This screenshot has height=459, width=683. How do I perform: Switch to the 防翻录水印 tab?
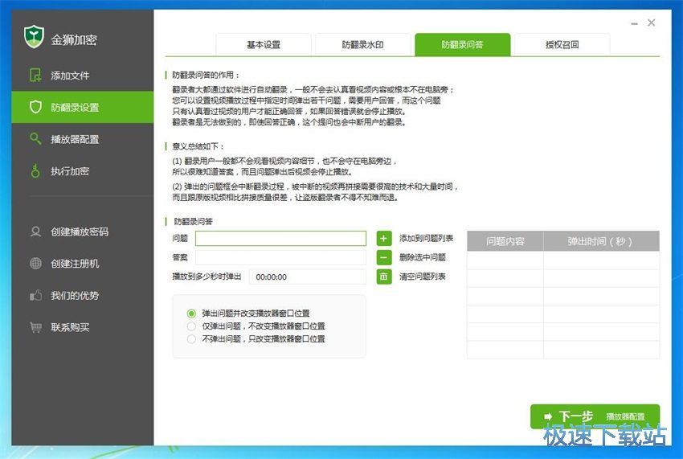coord(363,44)
